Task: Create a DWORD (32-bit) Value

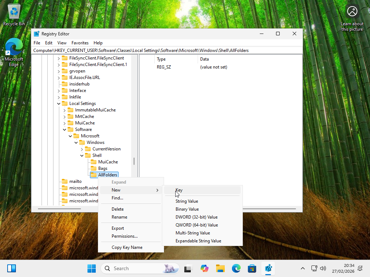Action: (202, 217)
